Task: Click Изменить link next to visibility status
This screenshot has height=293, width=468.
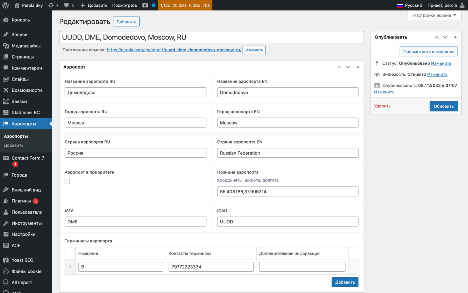Action: [437, 74]
